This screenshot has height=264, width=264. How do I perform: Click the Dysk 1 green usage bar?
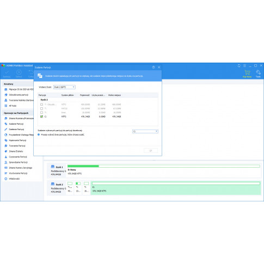[83, 166]
